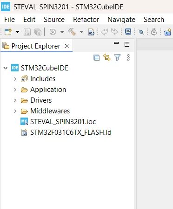
Task: Select the Includes tree item
Action: (43, 79)
